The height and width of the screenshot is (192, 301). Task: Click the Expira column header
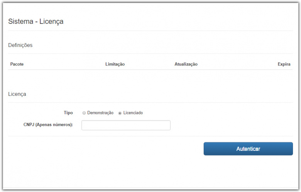[x=284, y=64]
